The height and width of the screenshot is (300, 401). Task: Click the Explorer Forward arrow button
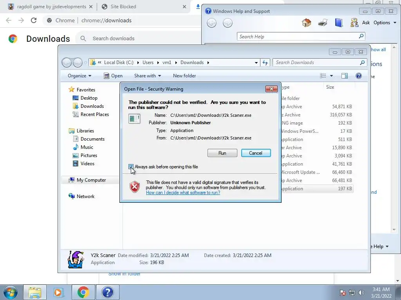[78, 62]
